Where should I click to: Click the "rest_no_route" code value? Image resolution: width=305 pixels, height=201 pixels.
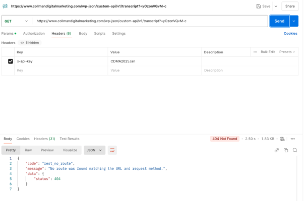tap(57, 164)
